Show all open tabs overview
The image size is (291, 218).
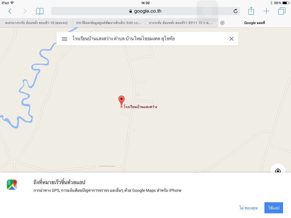pyautogui.click(x=282, y=11)
